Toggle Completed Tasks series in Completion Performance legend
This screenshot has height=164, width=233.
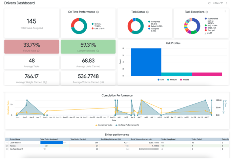[104, 125]
